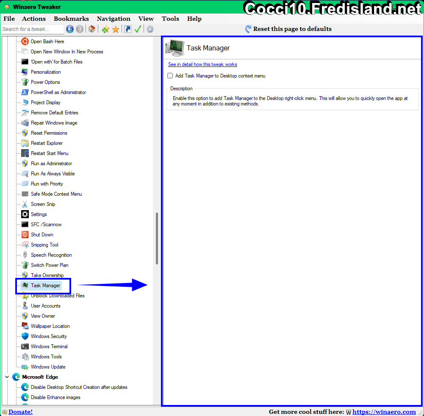Select SFC /Scannow tree item

point(46,225)
